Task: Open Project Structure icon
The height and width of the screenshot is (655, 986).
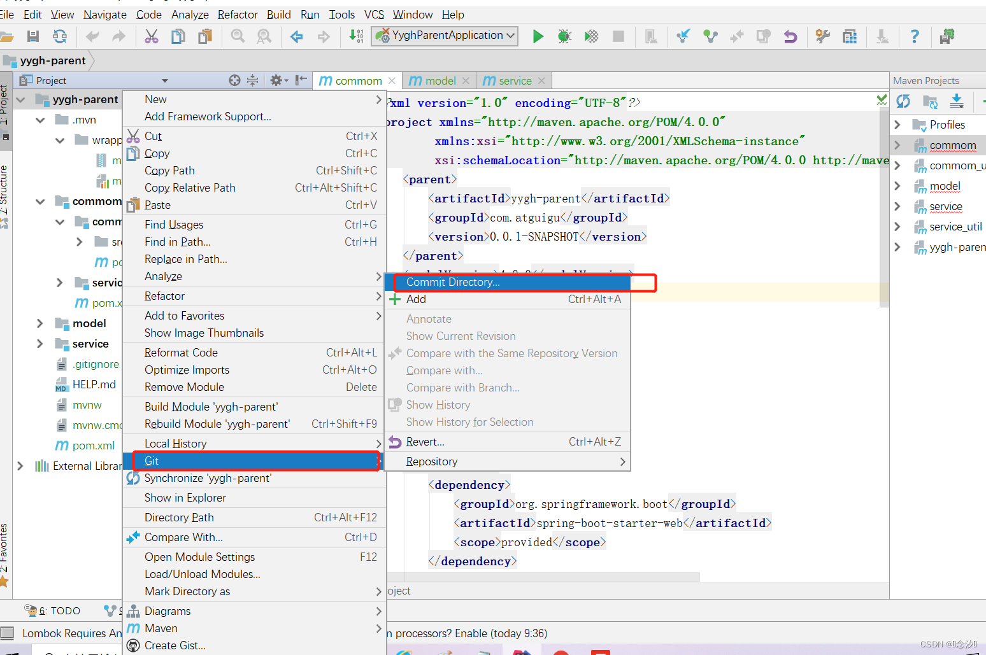Action: click(x=850, y=36)
